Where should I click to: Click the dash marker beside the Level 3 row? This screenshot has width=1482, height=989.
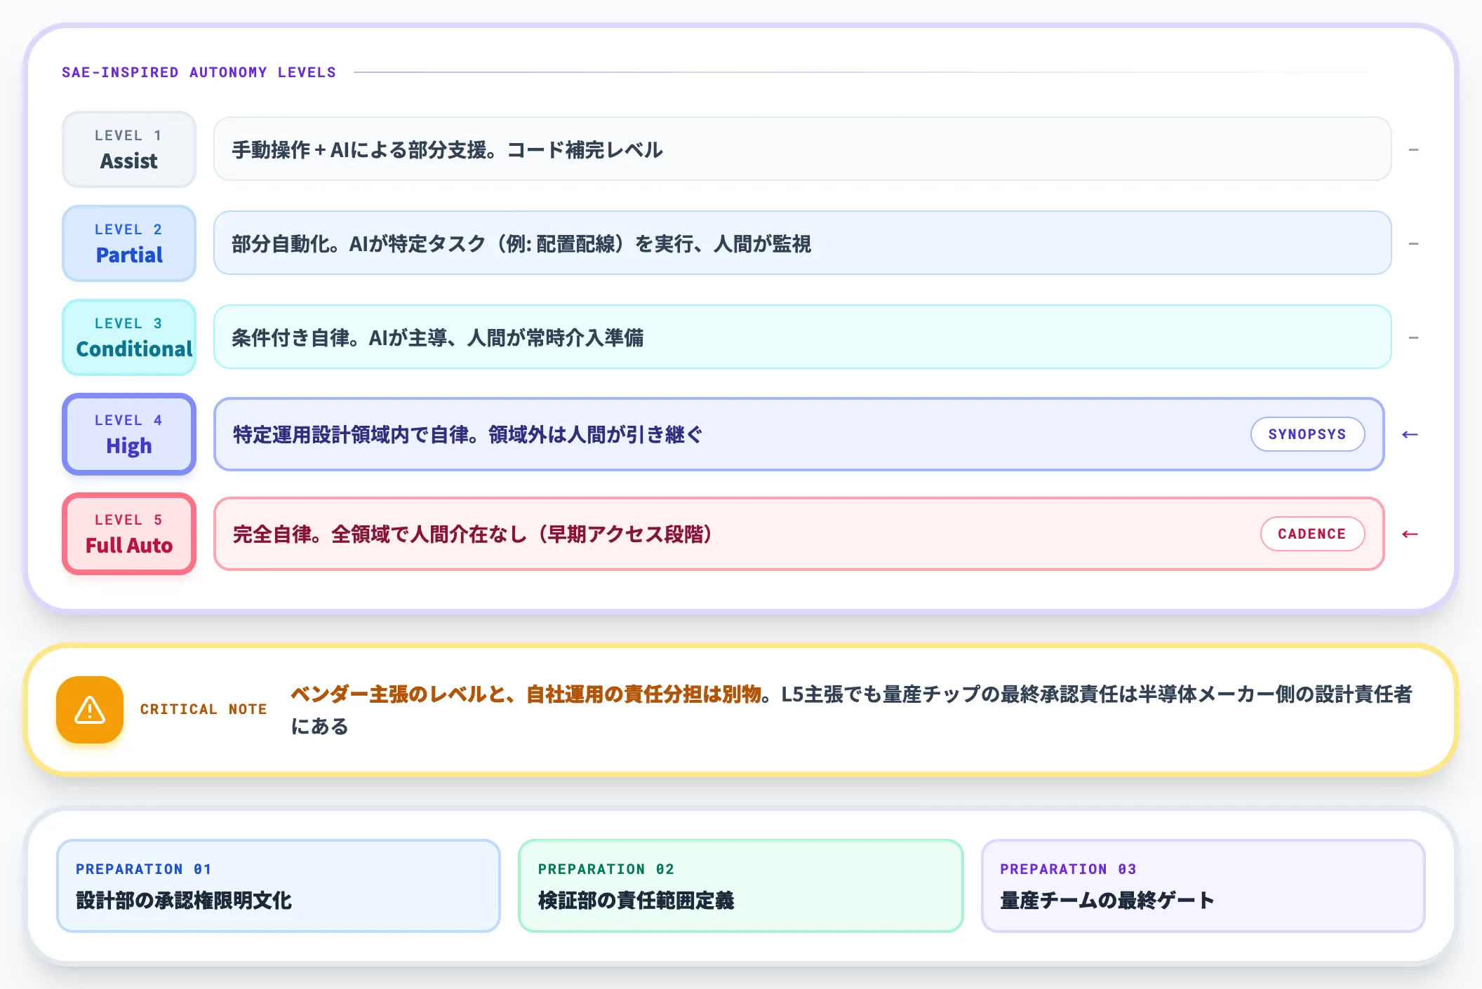point(1413,338)
